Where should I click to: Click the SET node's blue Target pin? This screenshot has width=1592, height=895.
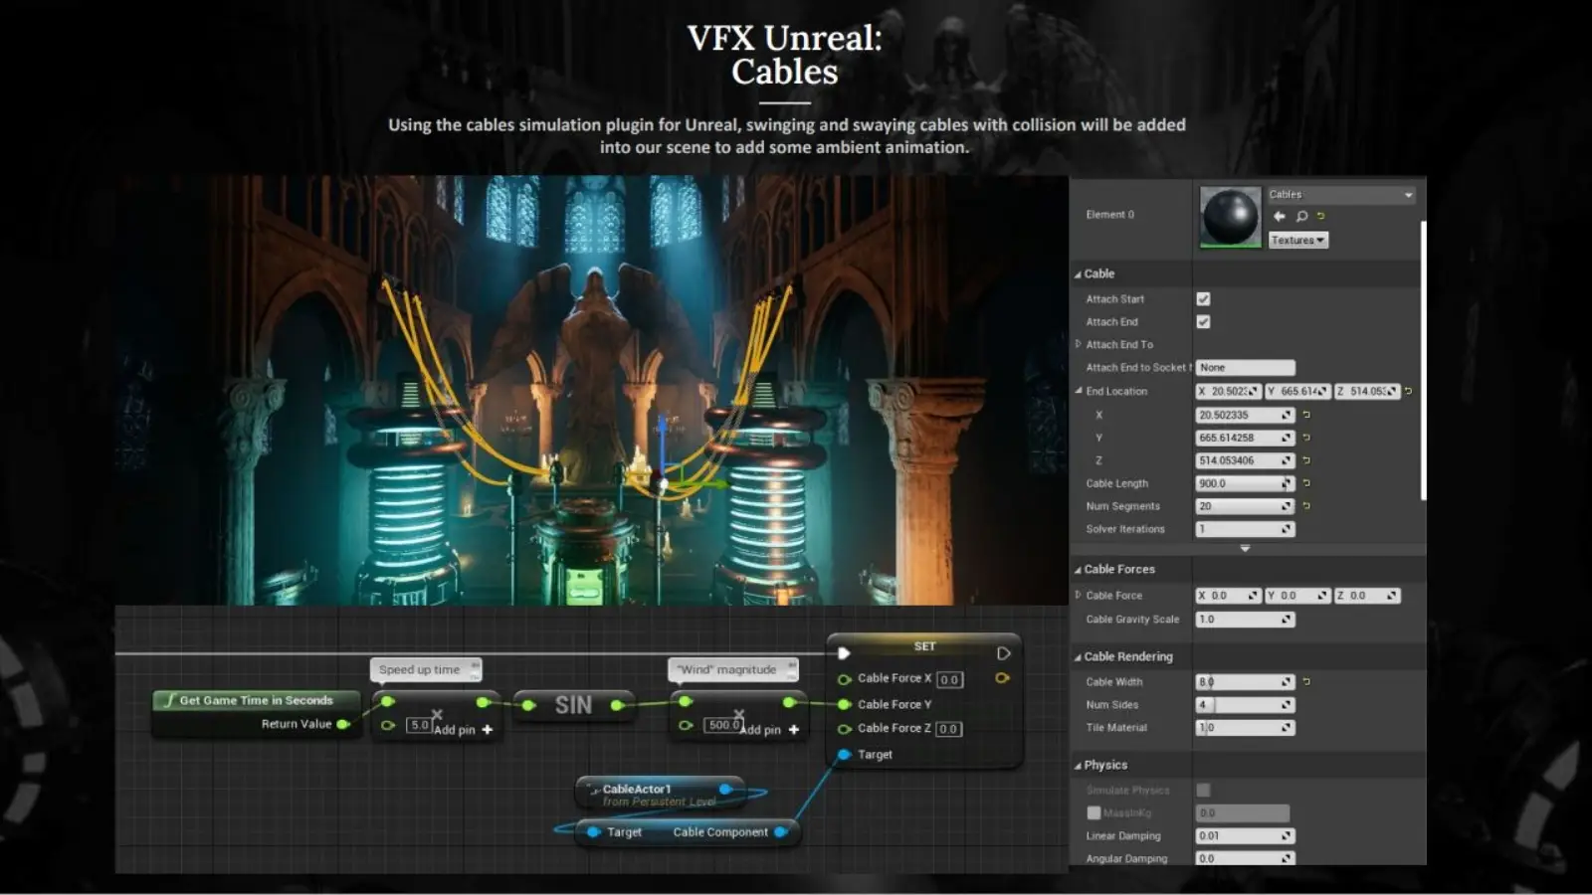coord(844,755)
